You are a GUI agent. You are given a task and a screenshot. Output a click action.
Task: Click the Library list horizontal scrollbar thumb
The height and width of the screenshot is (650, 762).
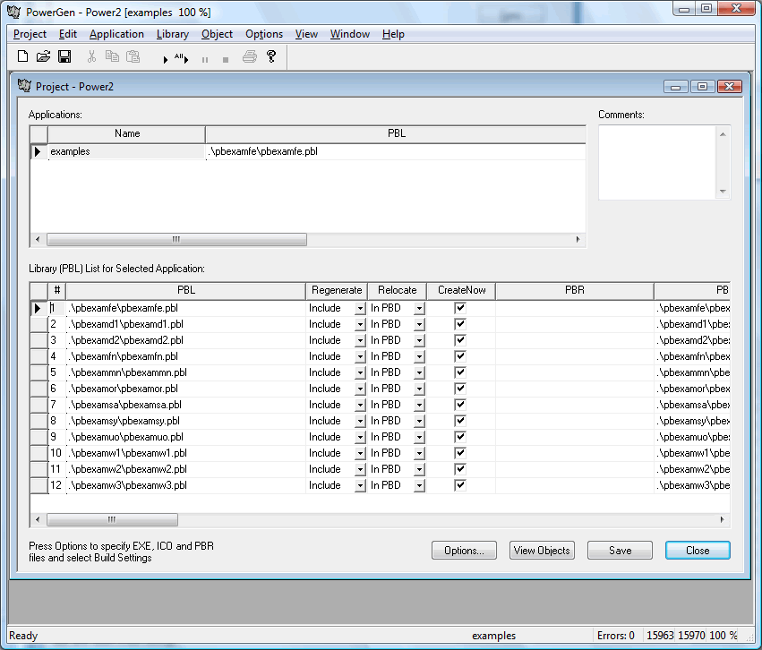click(112, 520)
